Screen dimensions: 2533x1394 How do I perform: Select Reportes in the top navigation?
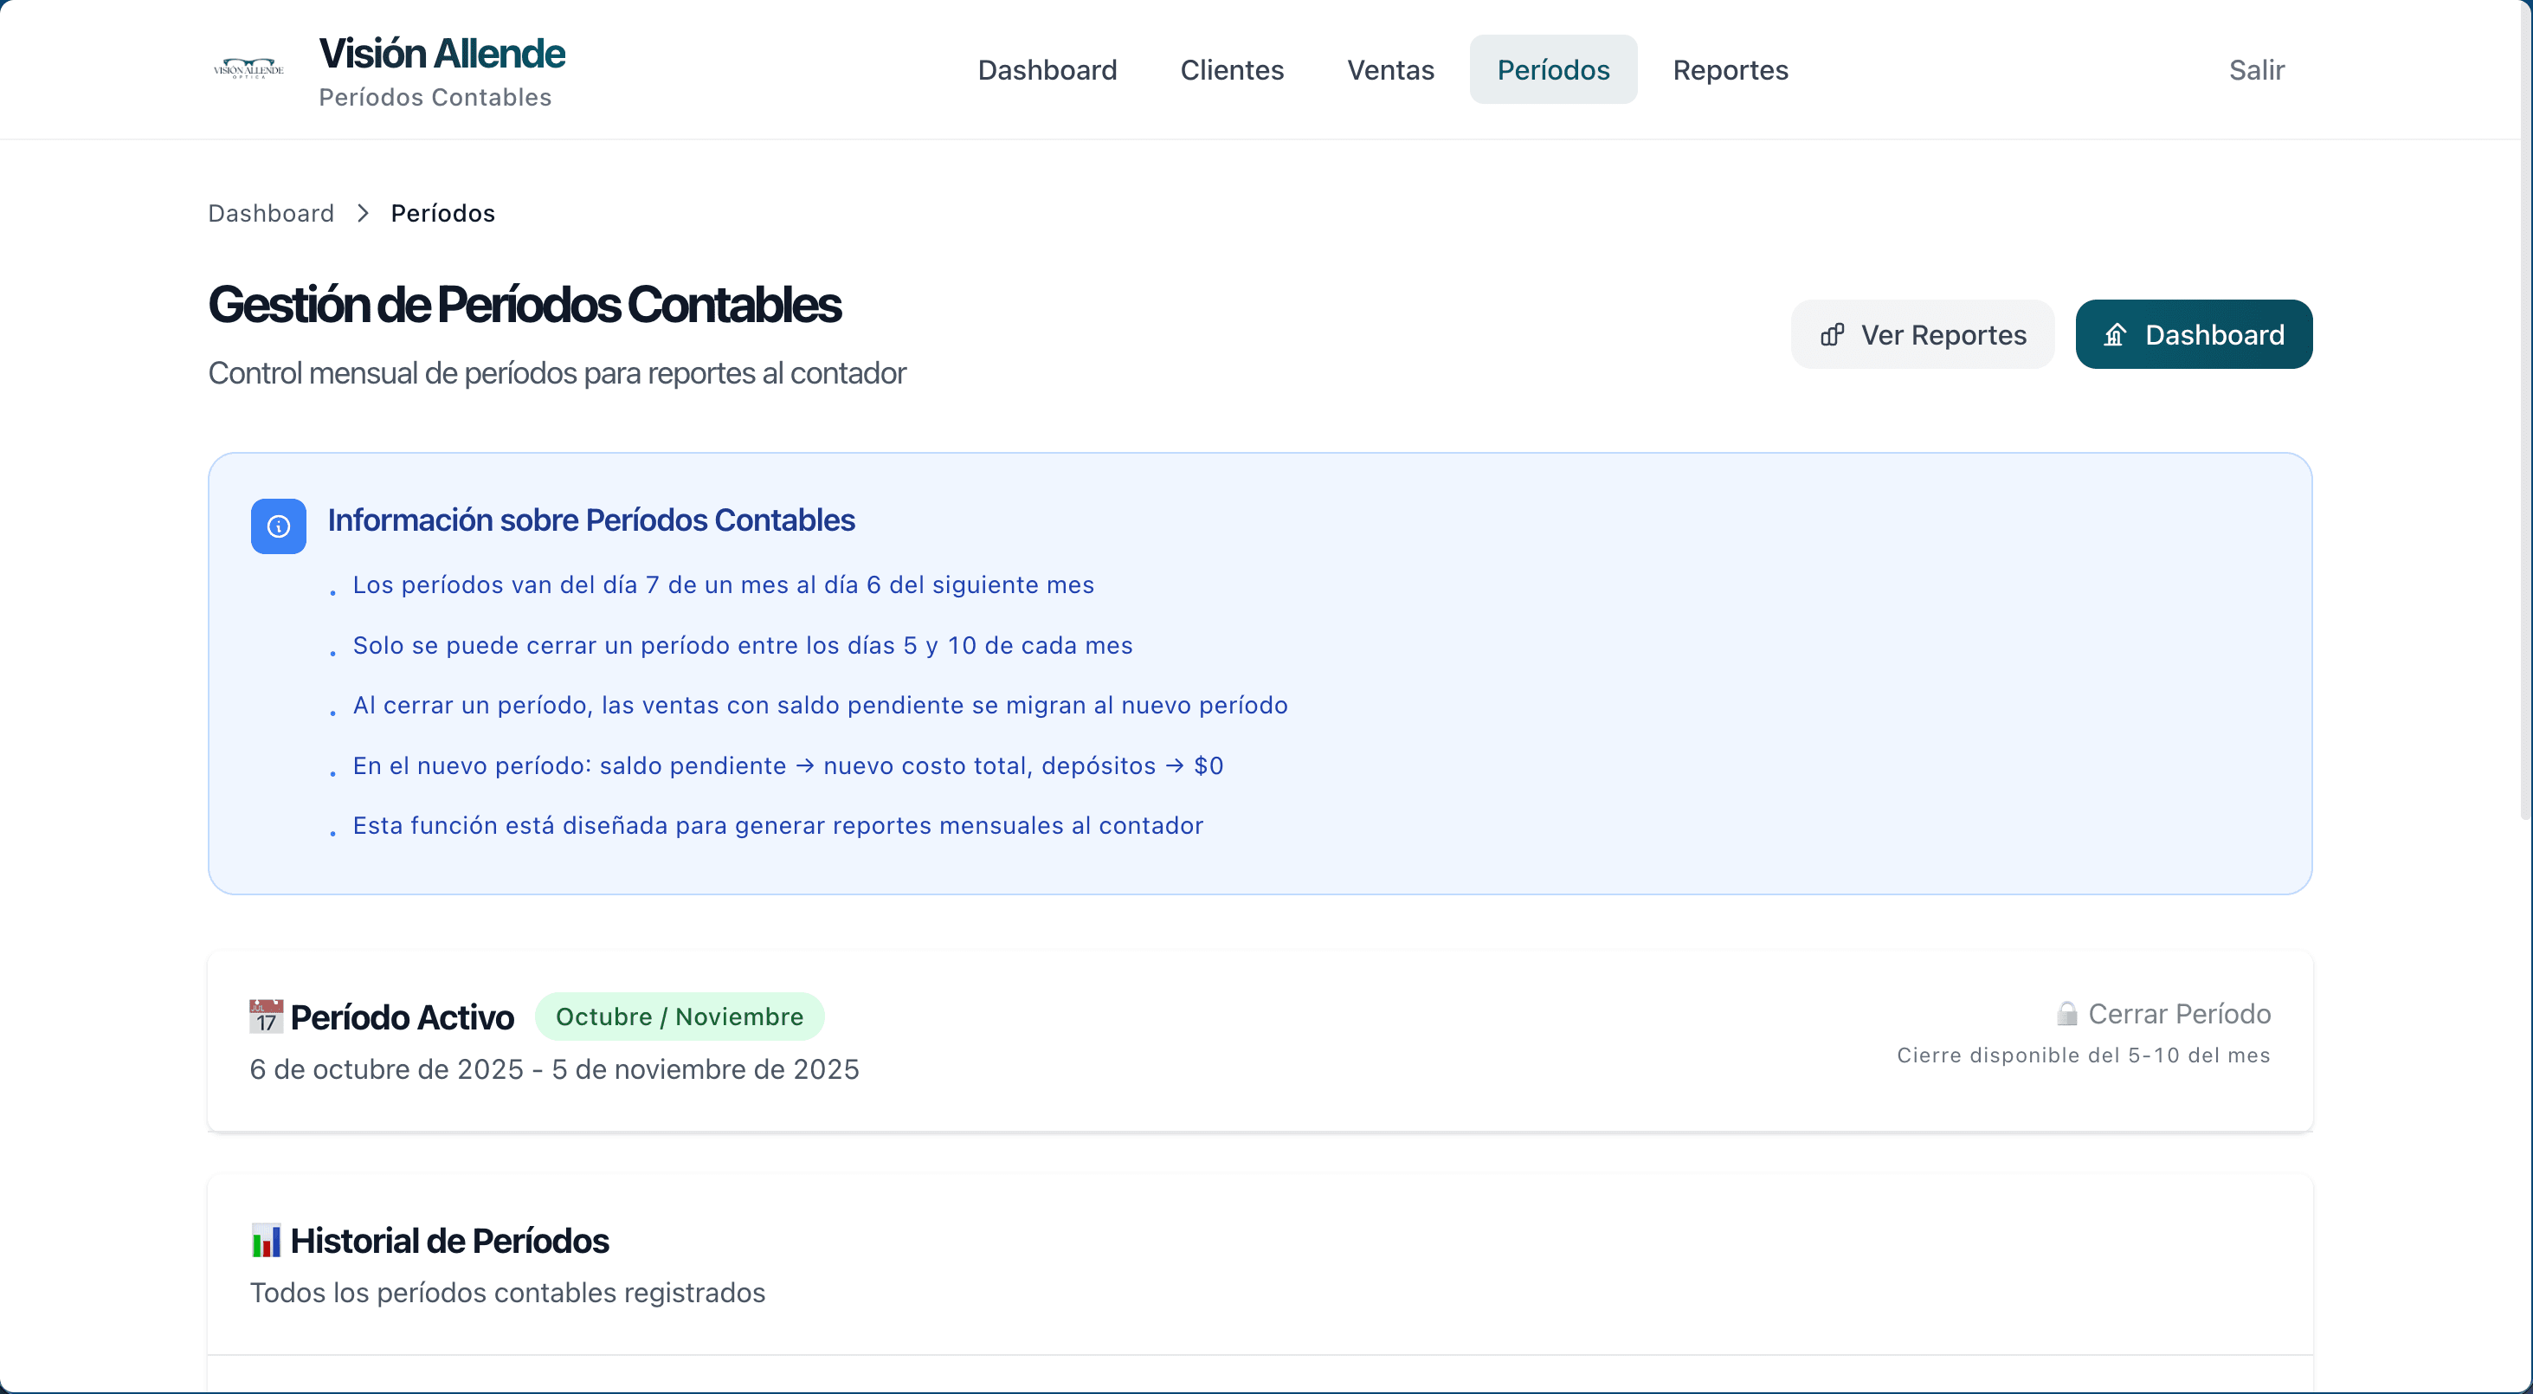coord(1731,69)
